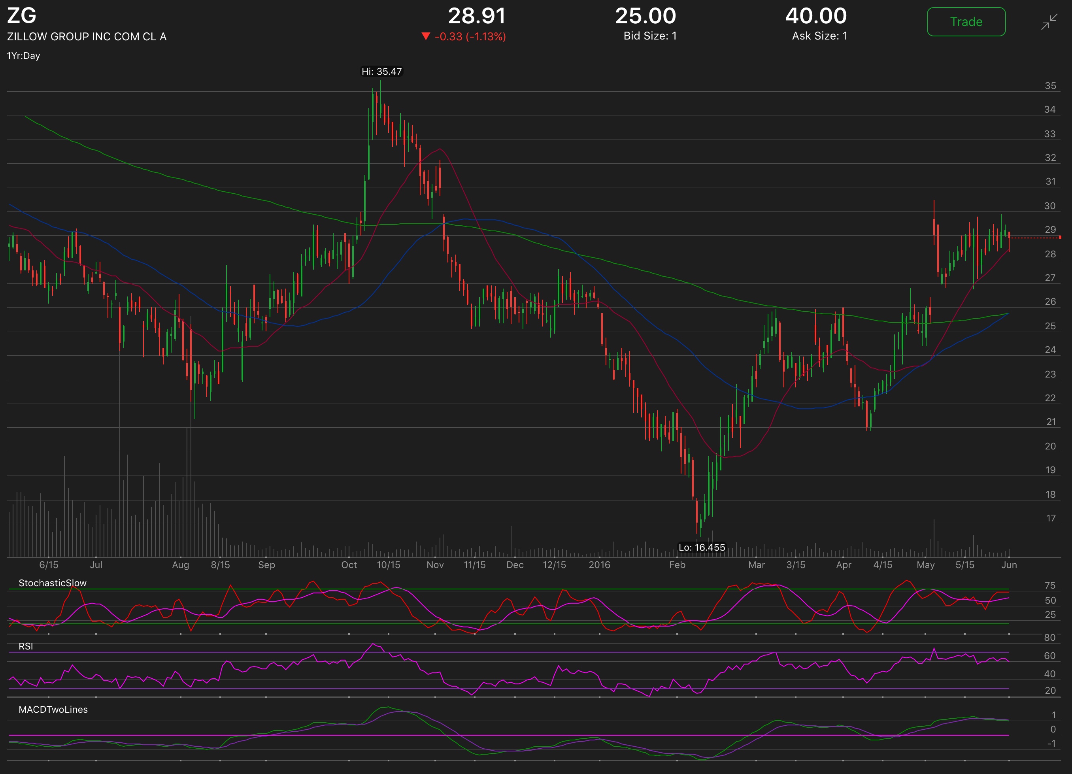Click the RSI study label

(26, 646)
